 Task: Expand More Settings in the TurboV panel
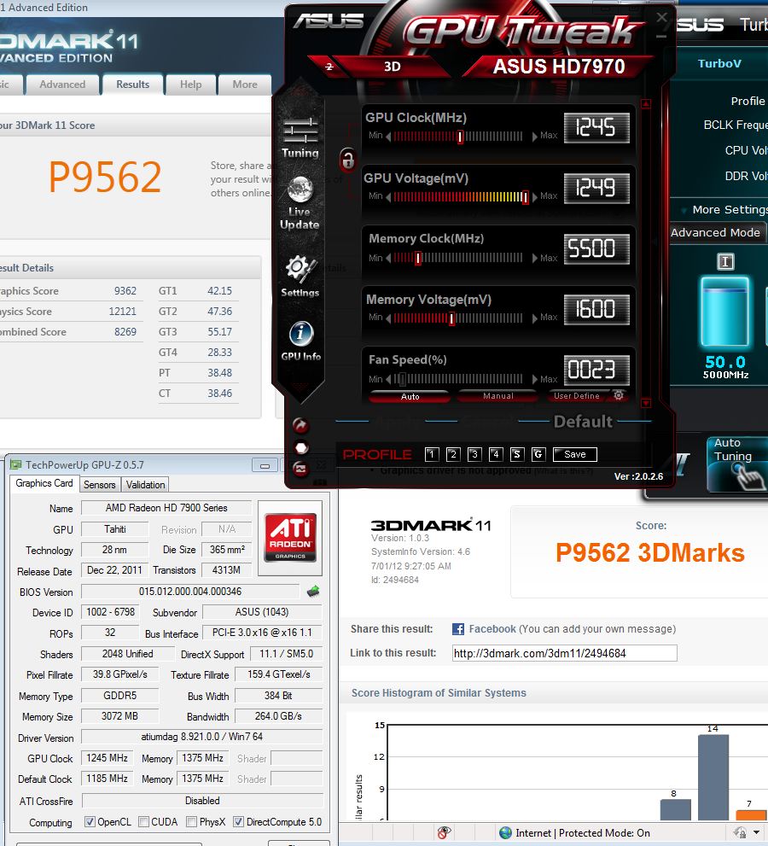724,210
